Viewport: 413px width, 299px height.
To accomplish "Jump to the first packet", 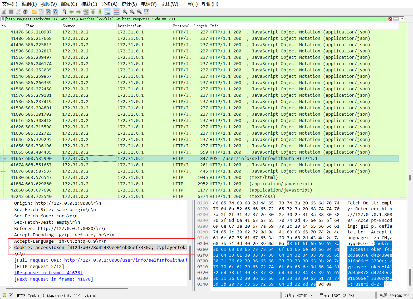I will [93, 12].
